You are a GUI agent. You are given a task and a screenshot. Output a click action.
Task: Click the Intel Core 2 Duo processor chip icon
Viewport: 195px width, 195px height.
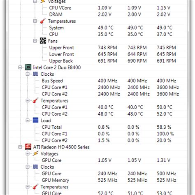click(x=28, y=67)
